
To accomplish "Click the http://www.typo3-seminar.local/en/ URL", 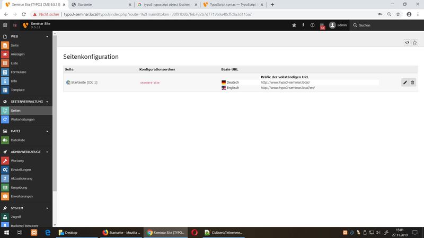I will [x=288, y=88].
